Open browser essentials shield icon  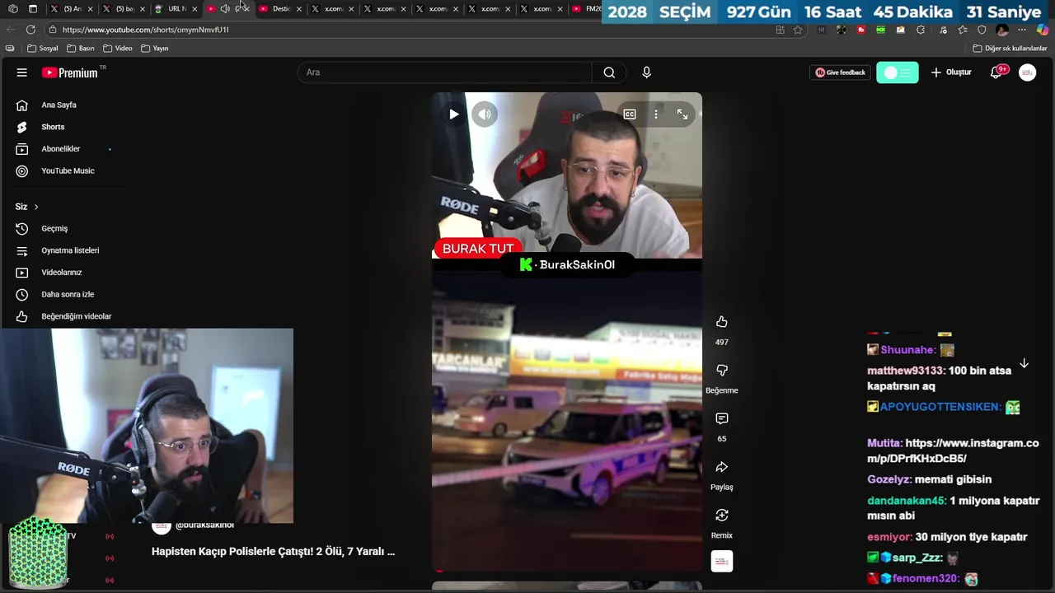point(982,30)
